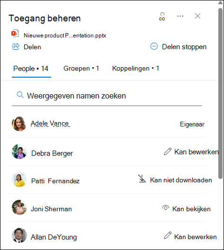Click the Delen button label
The image size is (224, 250).
(x=32, y=47)
